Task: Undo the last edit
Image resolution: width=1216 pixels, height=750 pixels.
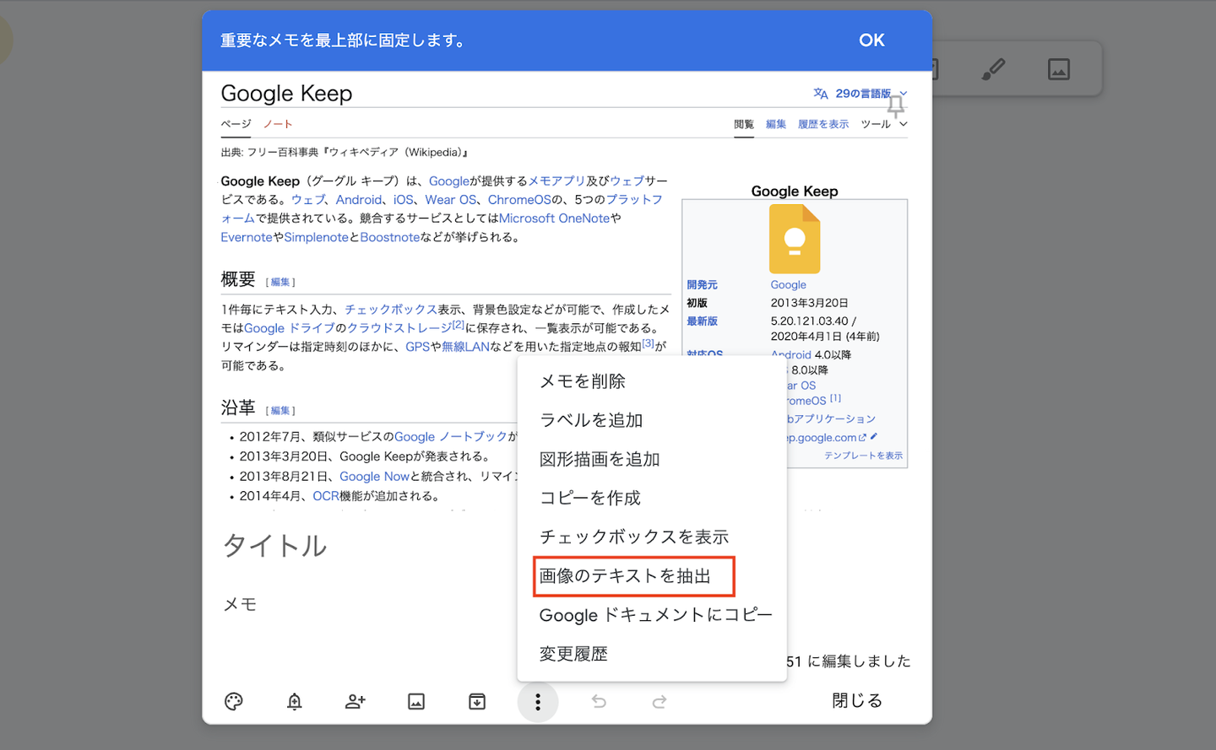Action: point(599,701)
